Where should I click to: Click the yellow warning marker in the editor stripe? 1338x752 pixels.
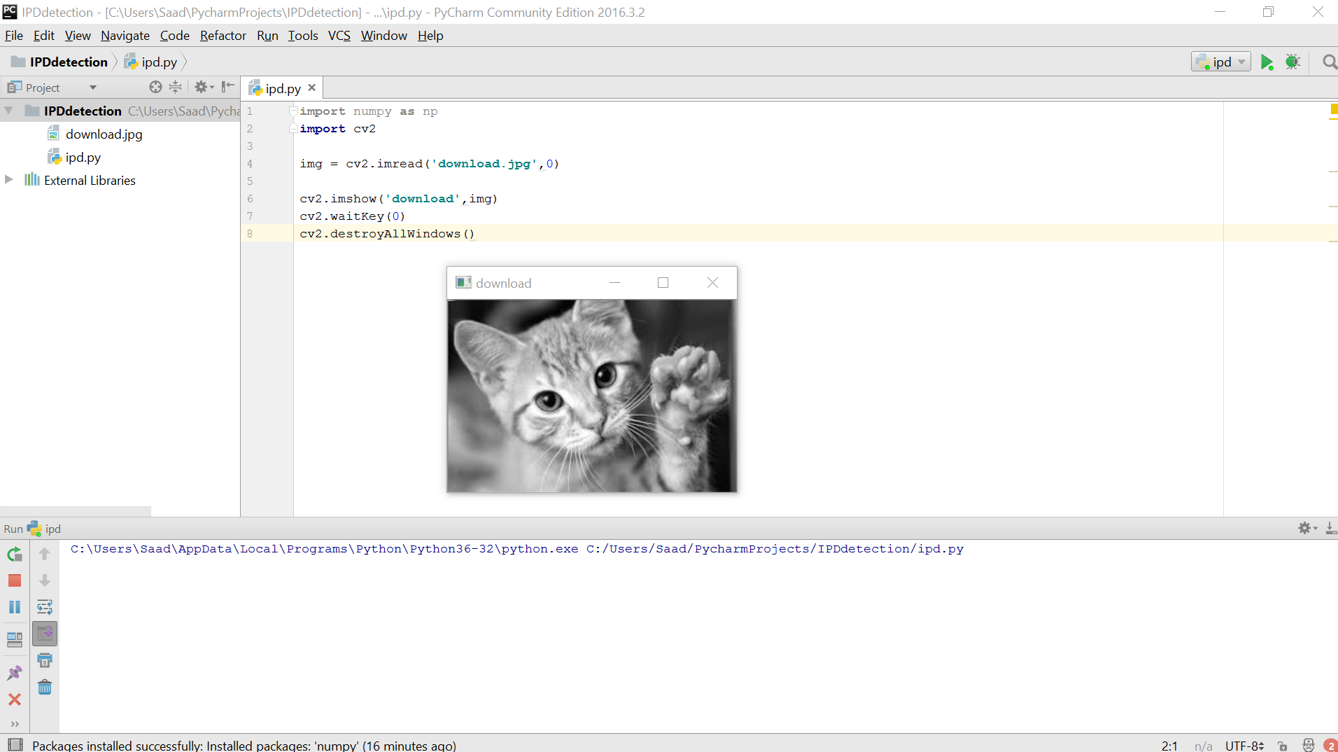pos(1333,109)
